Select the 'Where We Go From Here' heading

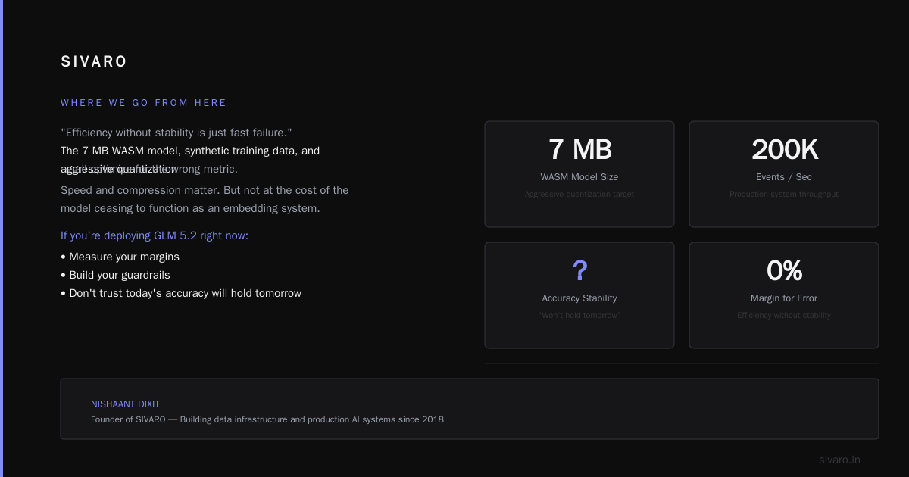tap(144, 103)
